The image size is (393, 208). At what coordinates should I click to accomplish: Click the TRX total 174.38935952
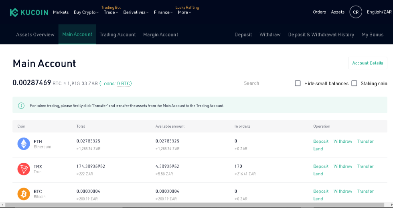(x=91, y=166)
